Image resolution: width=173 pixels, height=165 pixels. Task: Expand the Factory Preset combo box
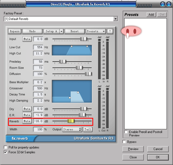[x=115, y=19]
